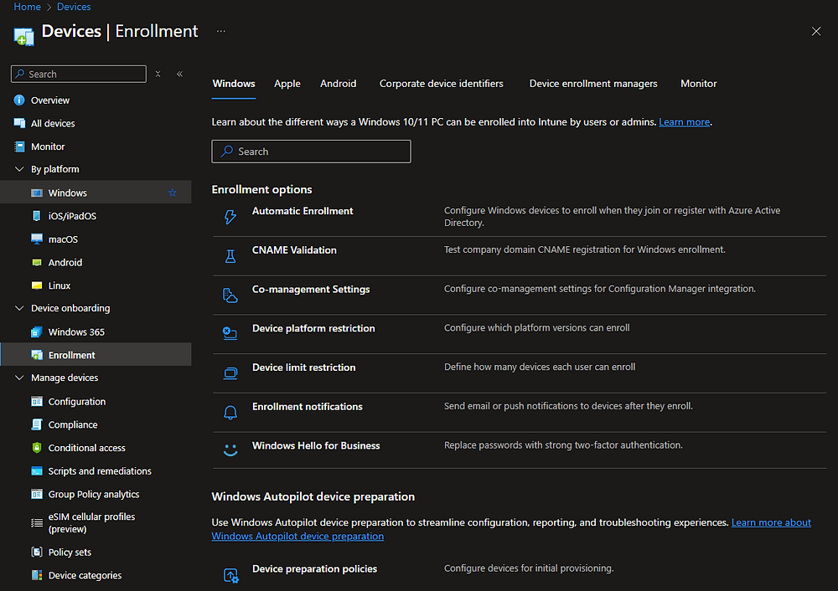Collapse the Manage devices section
The image size is (838, 591).
19,378
